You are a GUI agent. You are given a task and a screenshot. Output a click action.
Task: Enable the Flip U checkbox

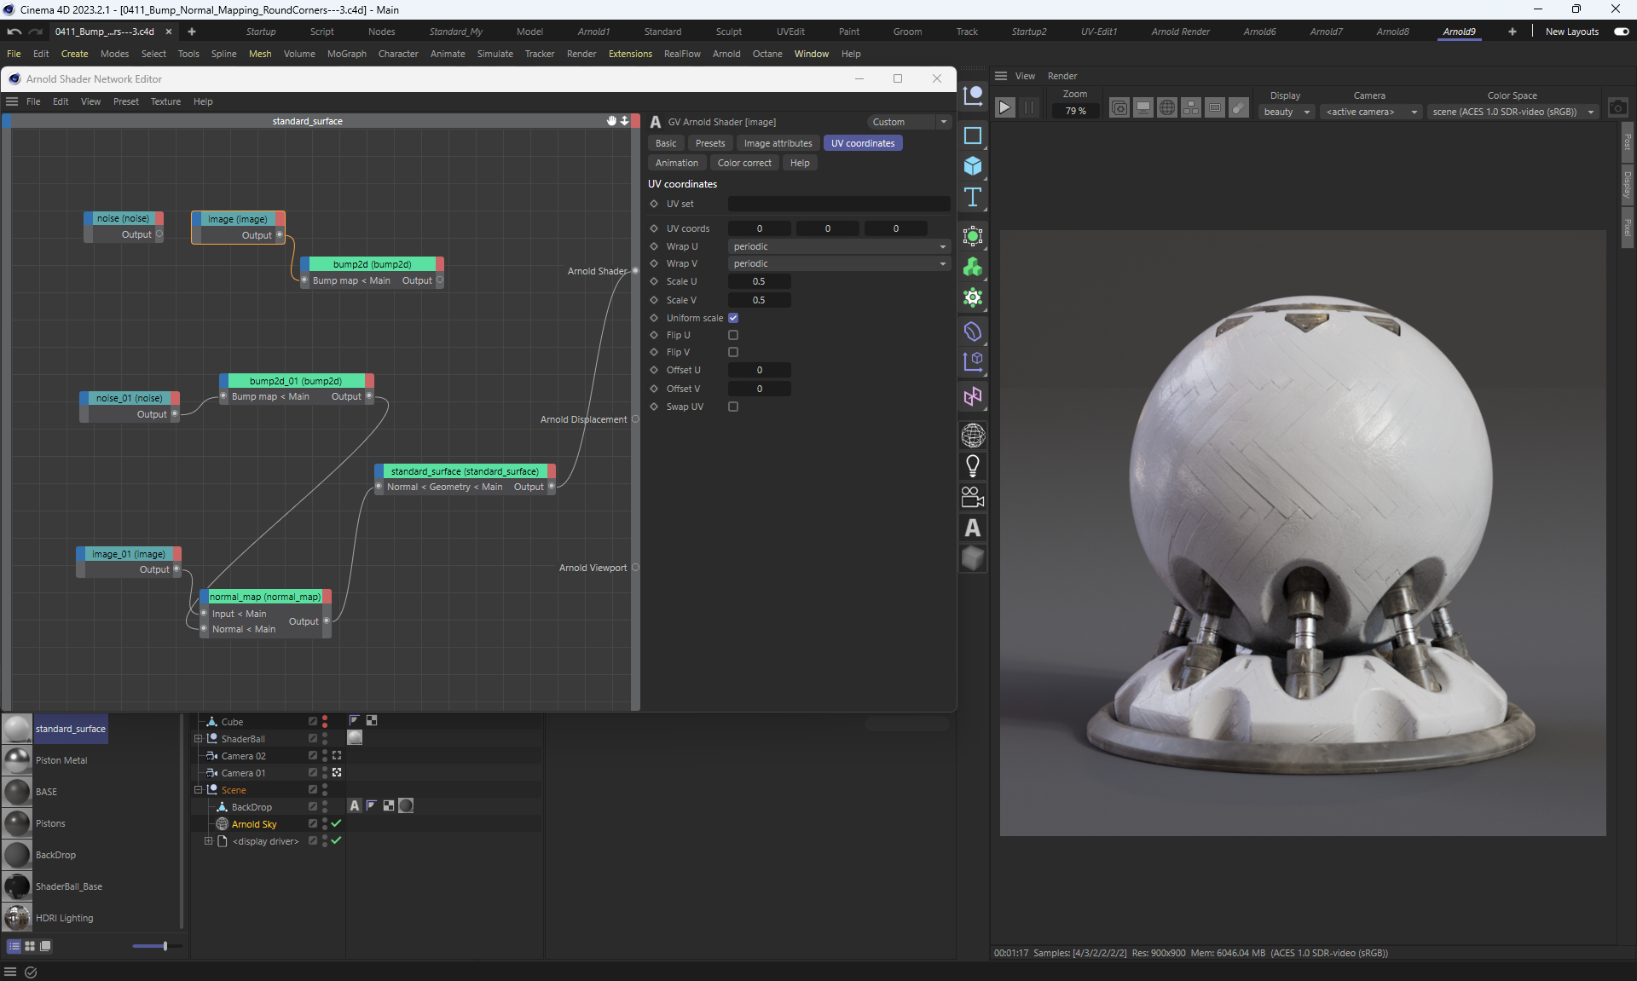click(x=733, y=335)
